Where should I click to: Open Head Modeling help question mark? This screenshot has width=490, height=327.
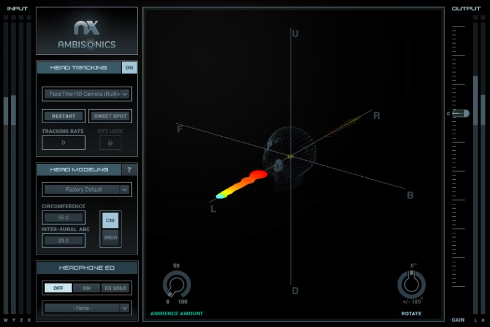(x=129, y=169)
